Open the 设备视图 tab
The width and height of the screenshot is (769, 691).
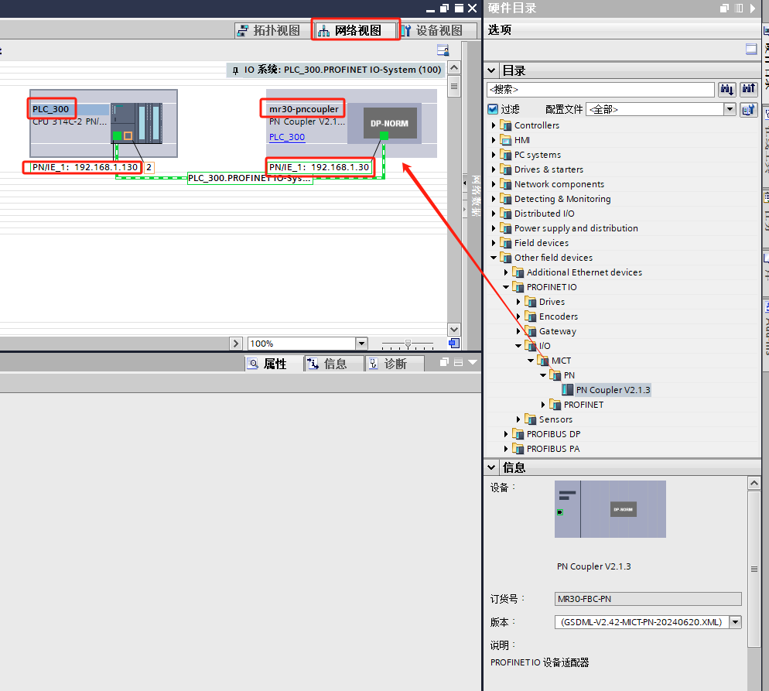tap(432, 30)
